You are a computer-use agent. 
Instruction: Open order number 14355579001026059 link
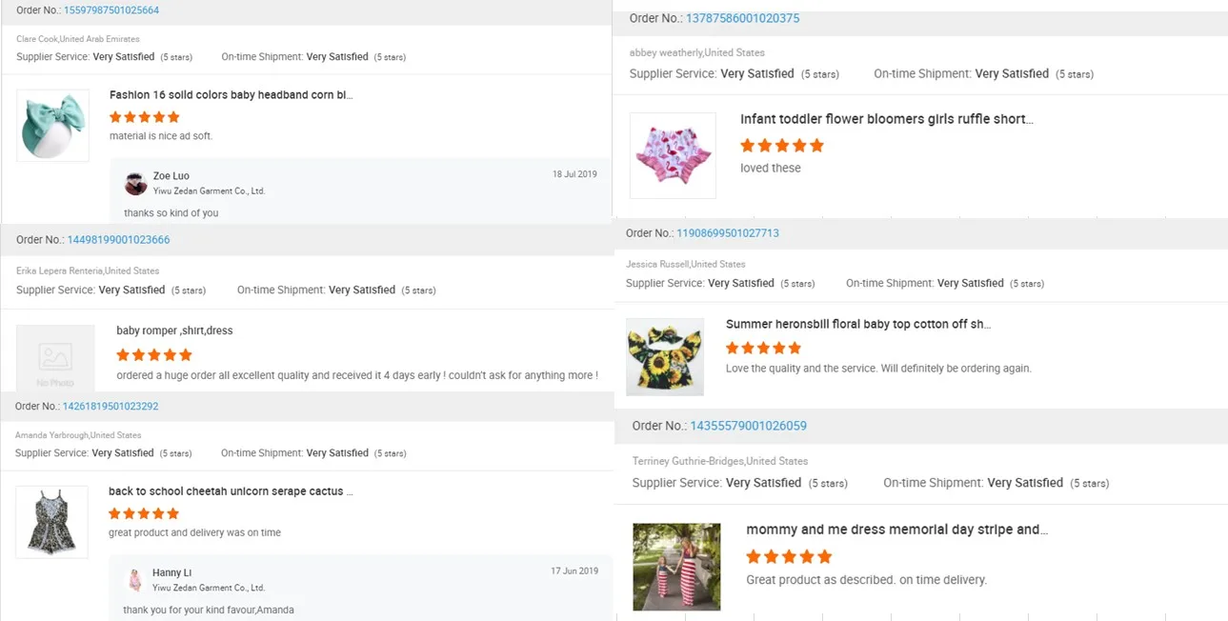[x=748, y=426]
